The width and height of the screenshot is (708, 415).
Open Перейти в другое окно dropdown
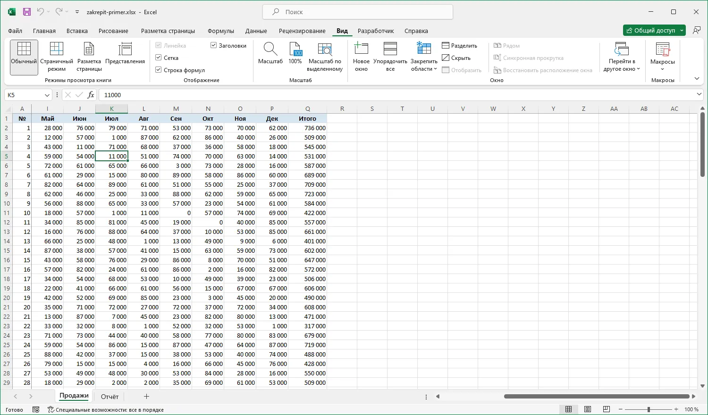pos(622,57)
